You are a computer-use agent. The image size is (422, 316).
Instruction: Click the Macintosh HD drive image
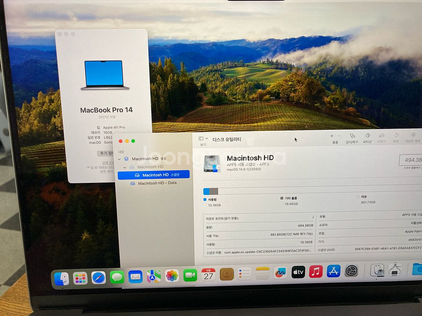point(212,163)
